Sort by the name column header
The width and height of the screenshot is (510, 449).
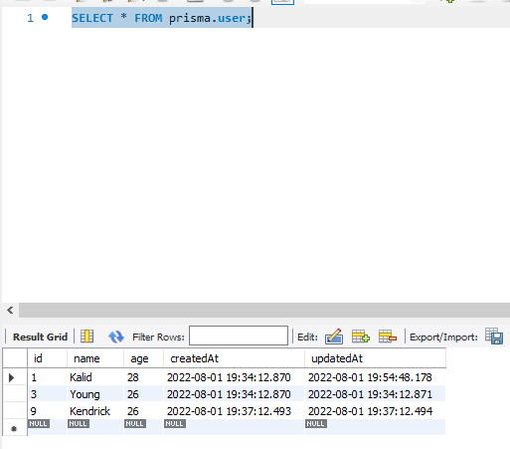(x=95, y=358)
